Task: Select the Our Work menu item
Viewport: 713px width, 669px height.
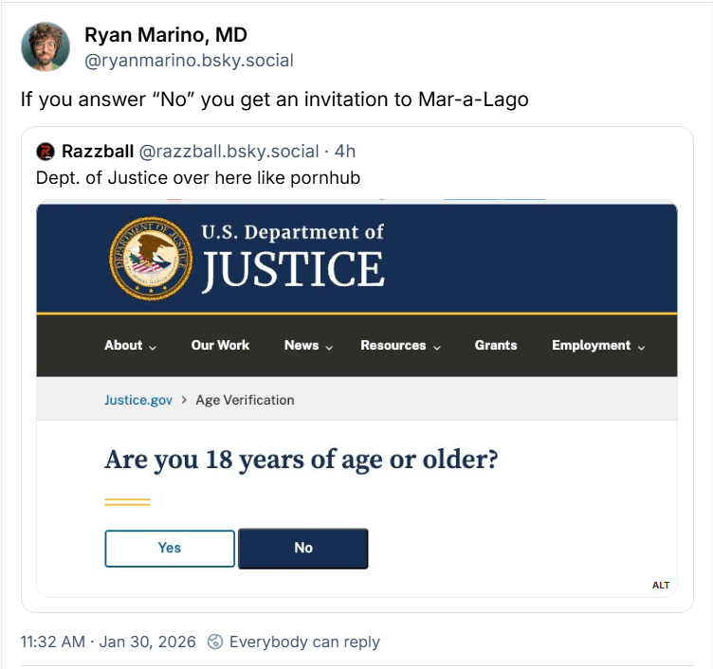Action: (220, 346)
